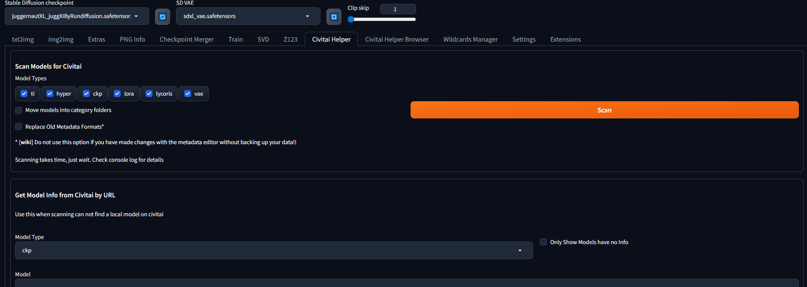The image size is (807, 287).
Task: Click the Use this when scanning text
Action: (89, 214)
